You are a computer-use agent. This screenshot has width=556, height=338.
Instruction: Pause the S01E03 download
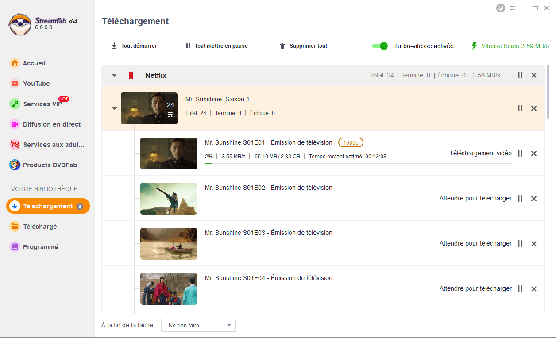[520, 244]
